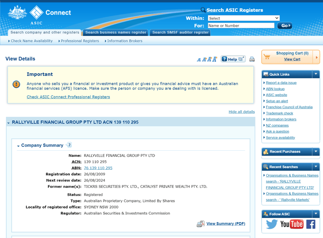Click the shopping cart icon
This screenshot has width=323, height=238.
click(267, 56)
